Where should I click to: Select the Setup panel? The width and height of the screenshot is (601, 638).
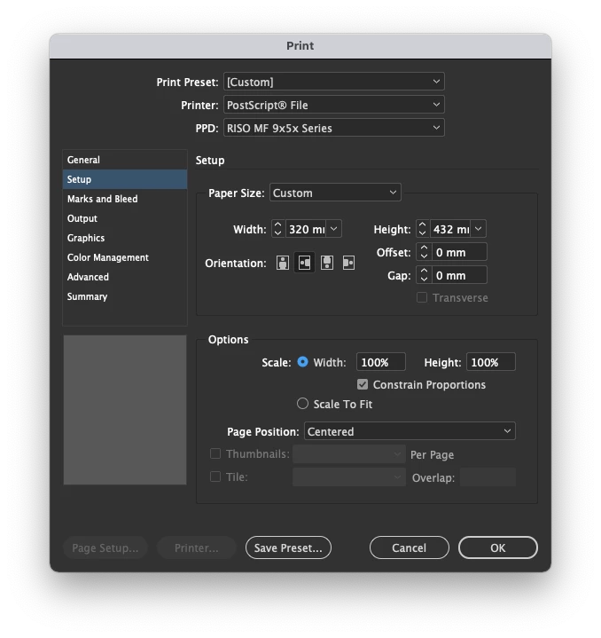[x=125, y=179]
